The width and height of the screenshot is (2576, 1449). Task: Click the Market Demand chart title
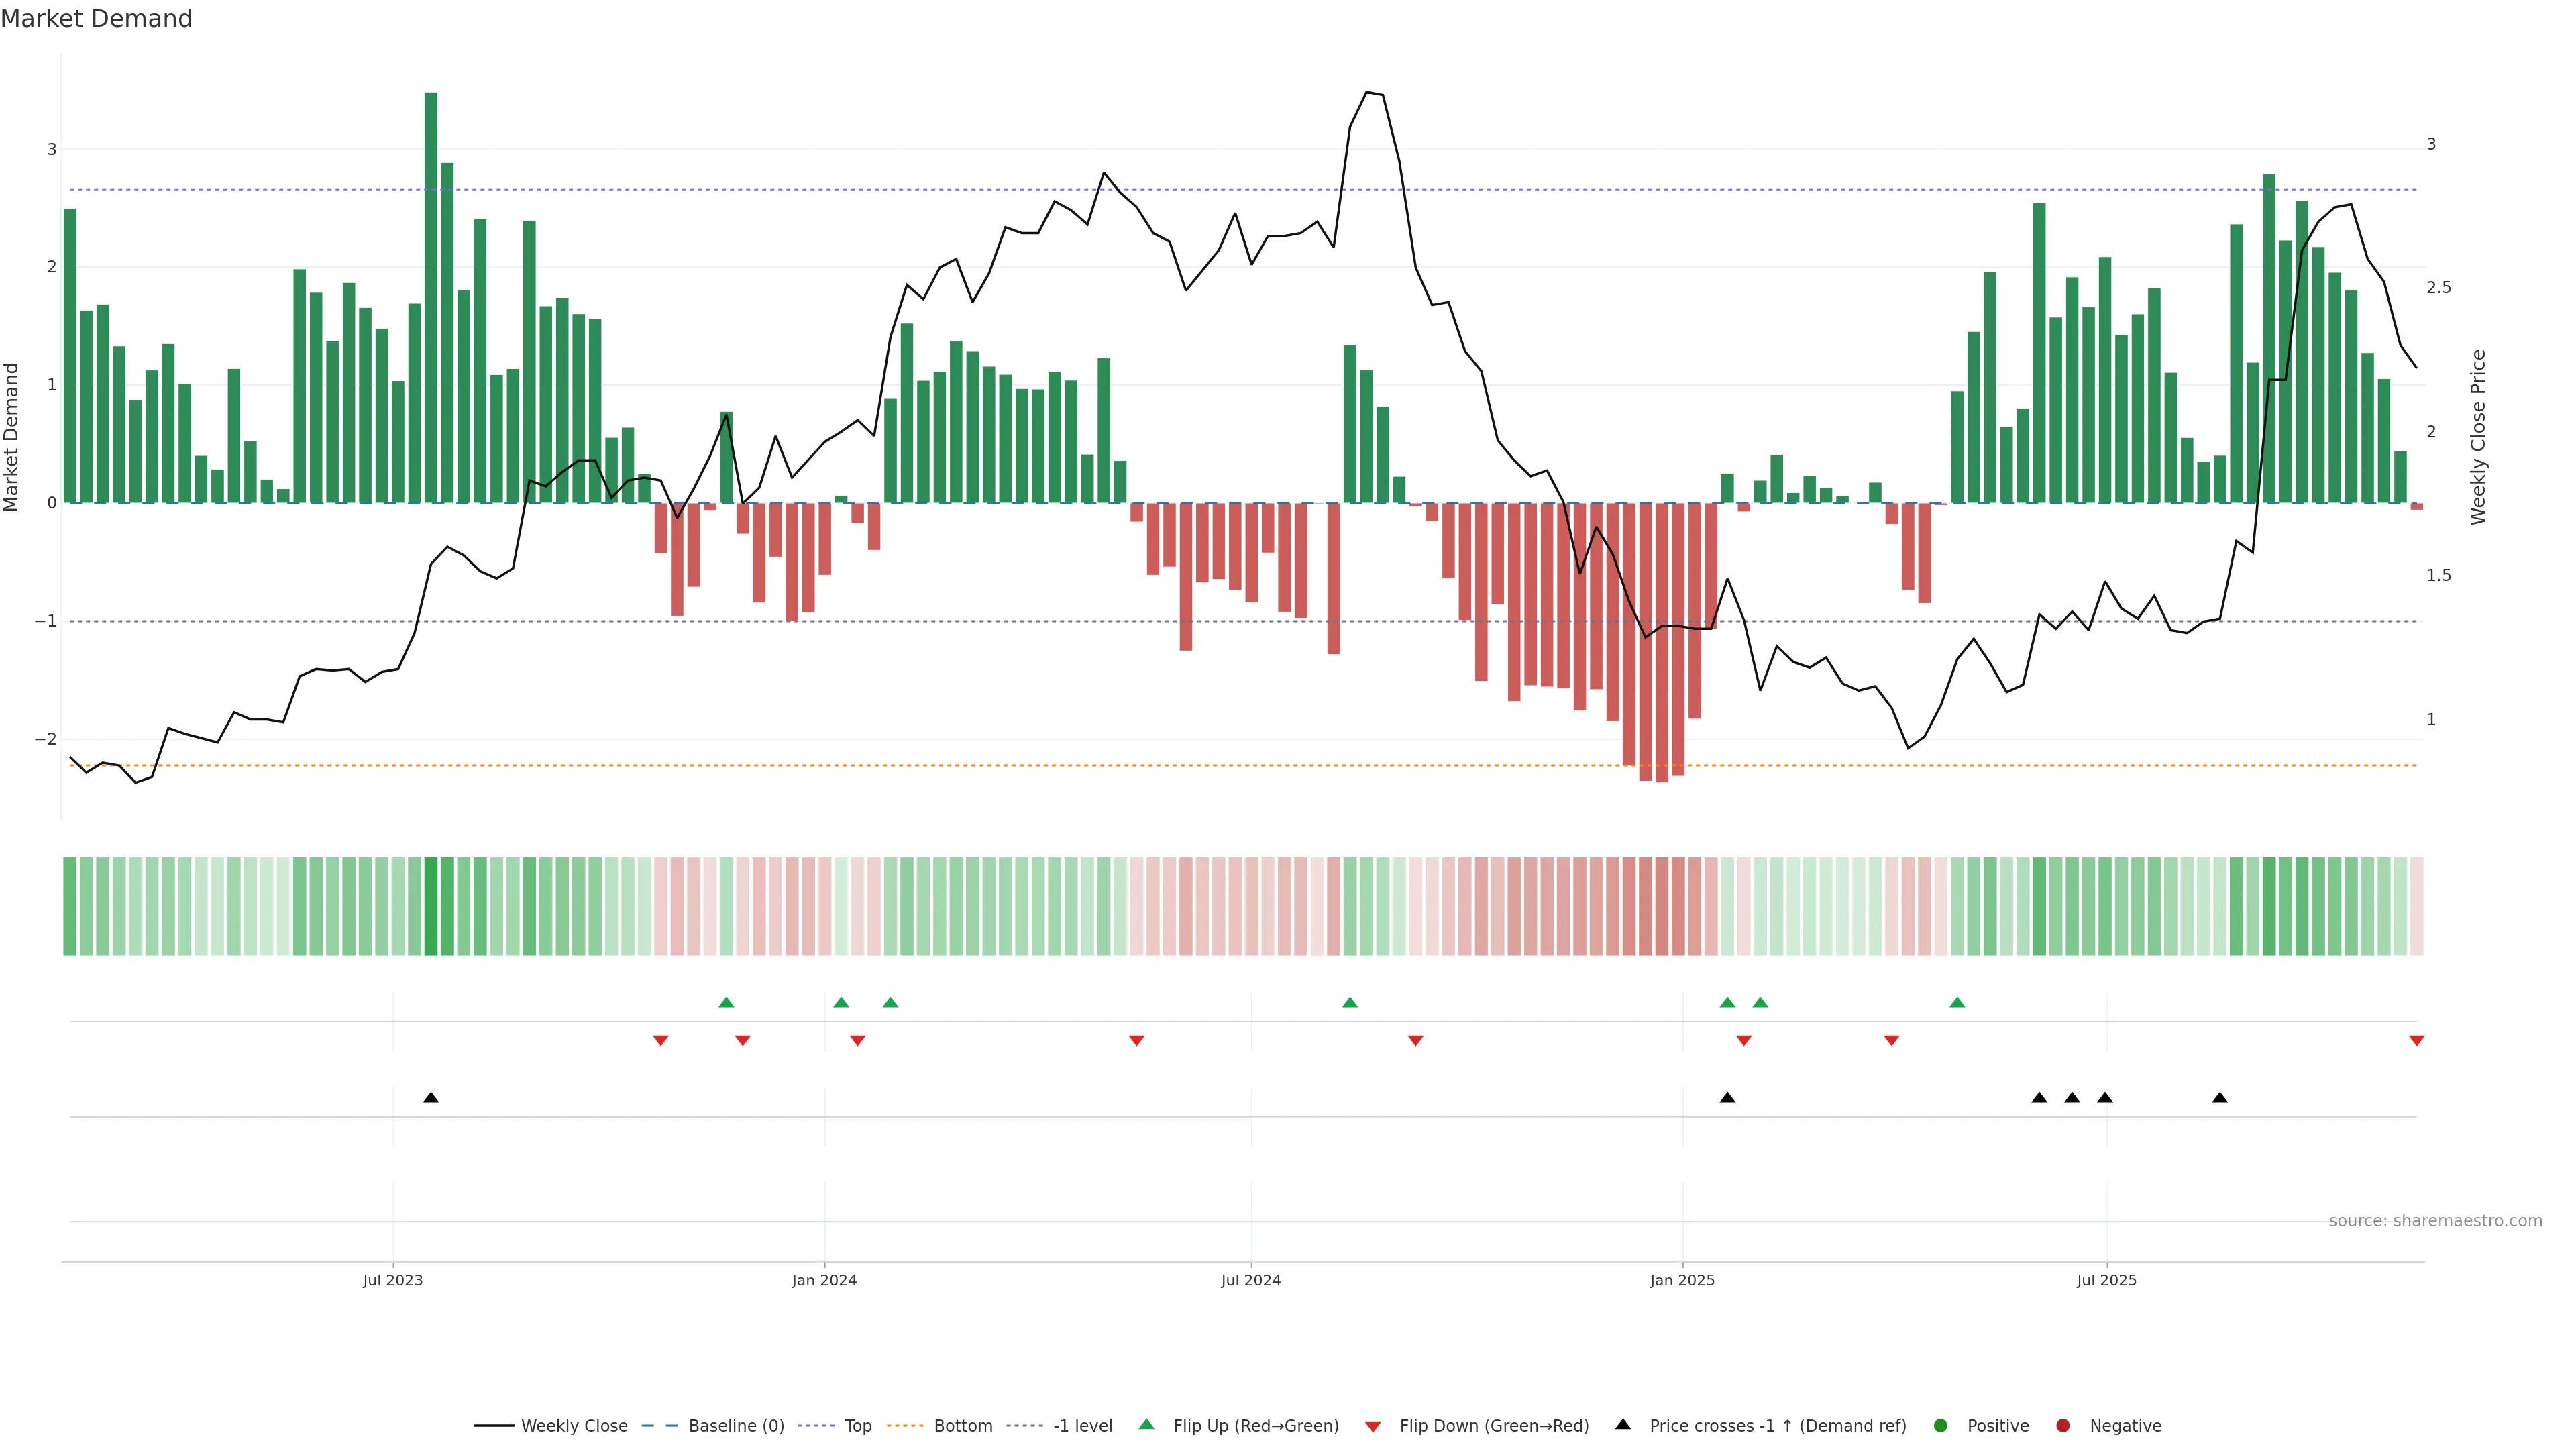96,19
